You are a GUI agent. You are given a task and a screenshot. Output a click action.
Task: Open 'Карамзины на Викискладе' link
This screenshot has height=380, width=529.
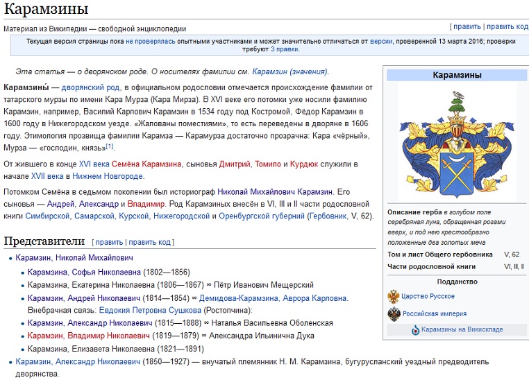(462, 329)
